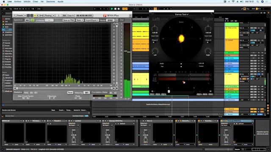Screen dimensions: 271x152
Task: Open the 1 Bar quantization dropdown
Action: click(x=39, y=9)
